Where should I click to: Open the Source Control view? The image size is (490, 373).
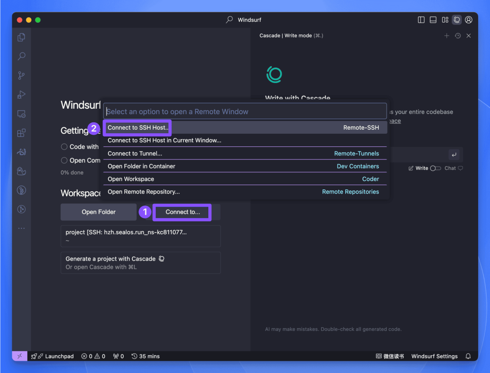click(21, 76)
